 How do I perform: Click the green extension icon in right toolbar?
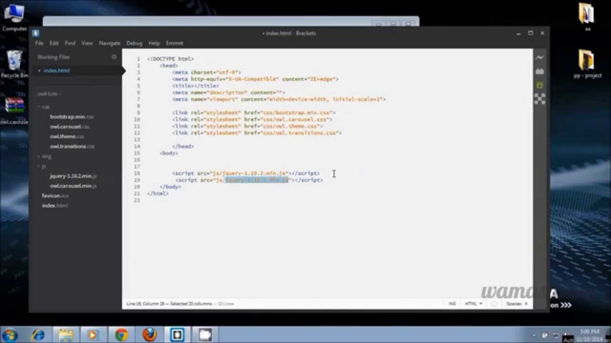coord(540,85)
